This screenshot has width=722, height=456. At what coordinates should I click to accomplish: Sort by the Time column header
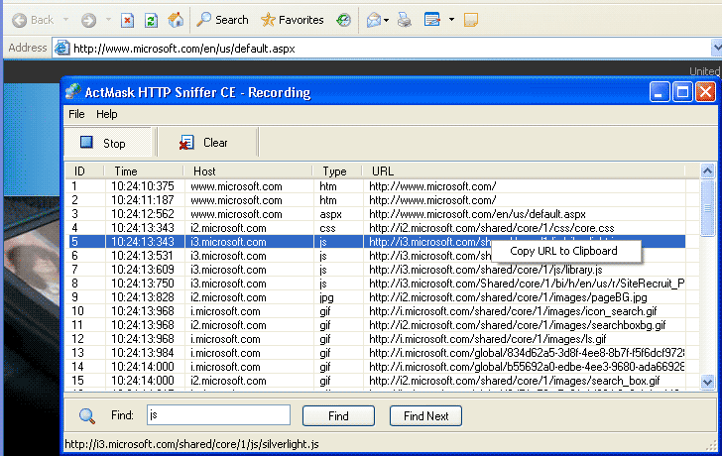(x=144, y=171)
